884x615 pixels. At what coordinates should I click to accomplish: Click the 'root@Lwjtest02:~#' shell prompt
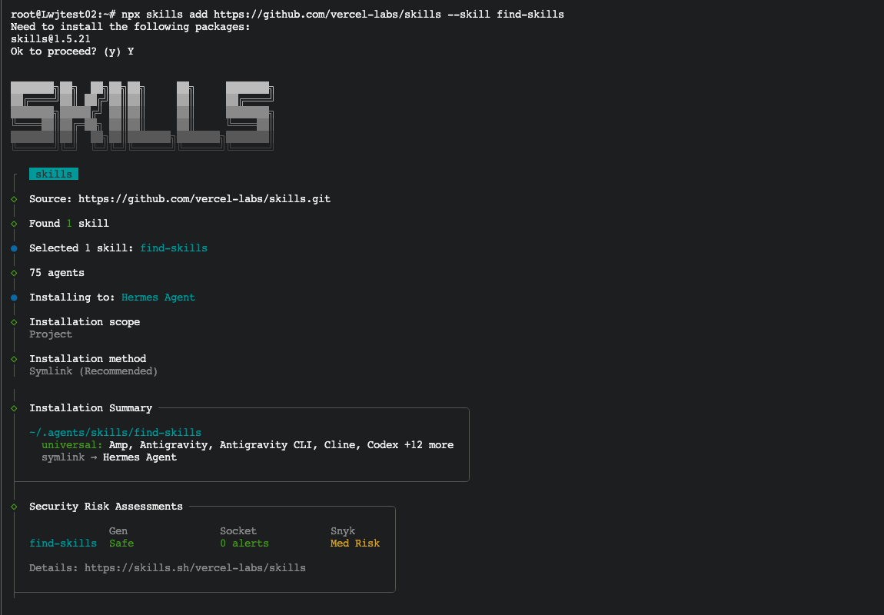[63, 14]
